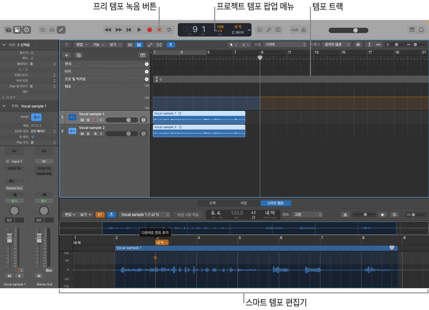This screenshot has height=310, width=429.
Task: Open the tracks area 보기 menu
Action: (x=115, y=45)
